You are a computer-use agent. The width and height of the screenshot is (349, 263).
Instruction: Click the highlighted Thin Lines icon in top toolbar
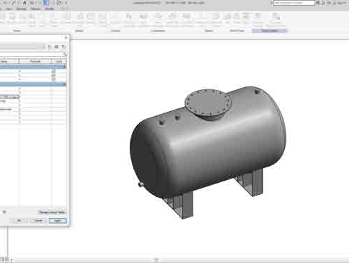46,3
